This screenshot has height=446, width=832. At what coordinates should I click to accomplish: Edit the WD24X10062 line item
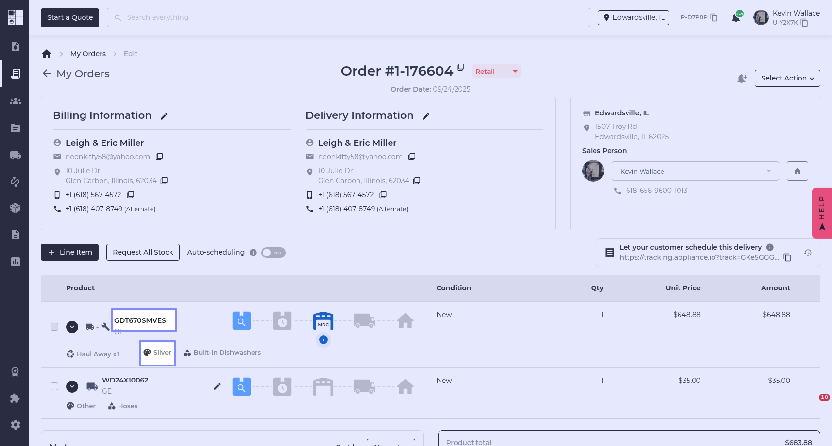point(217,386)
